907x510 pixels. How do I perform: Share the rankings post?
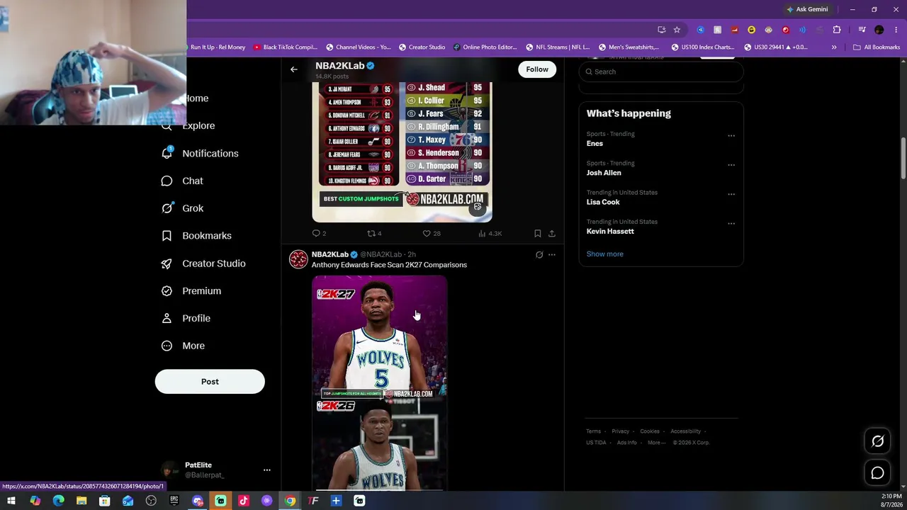coord(552,233)
